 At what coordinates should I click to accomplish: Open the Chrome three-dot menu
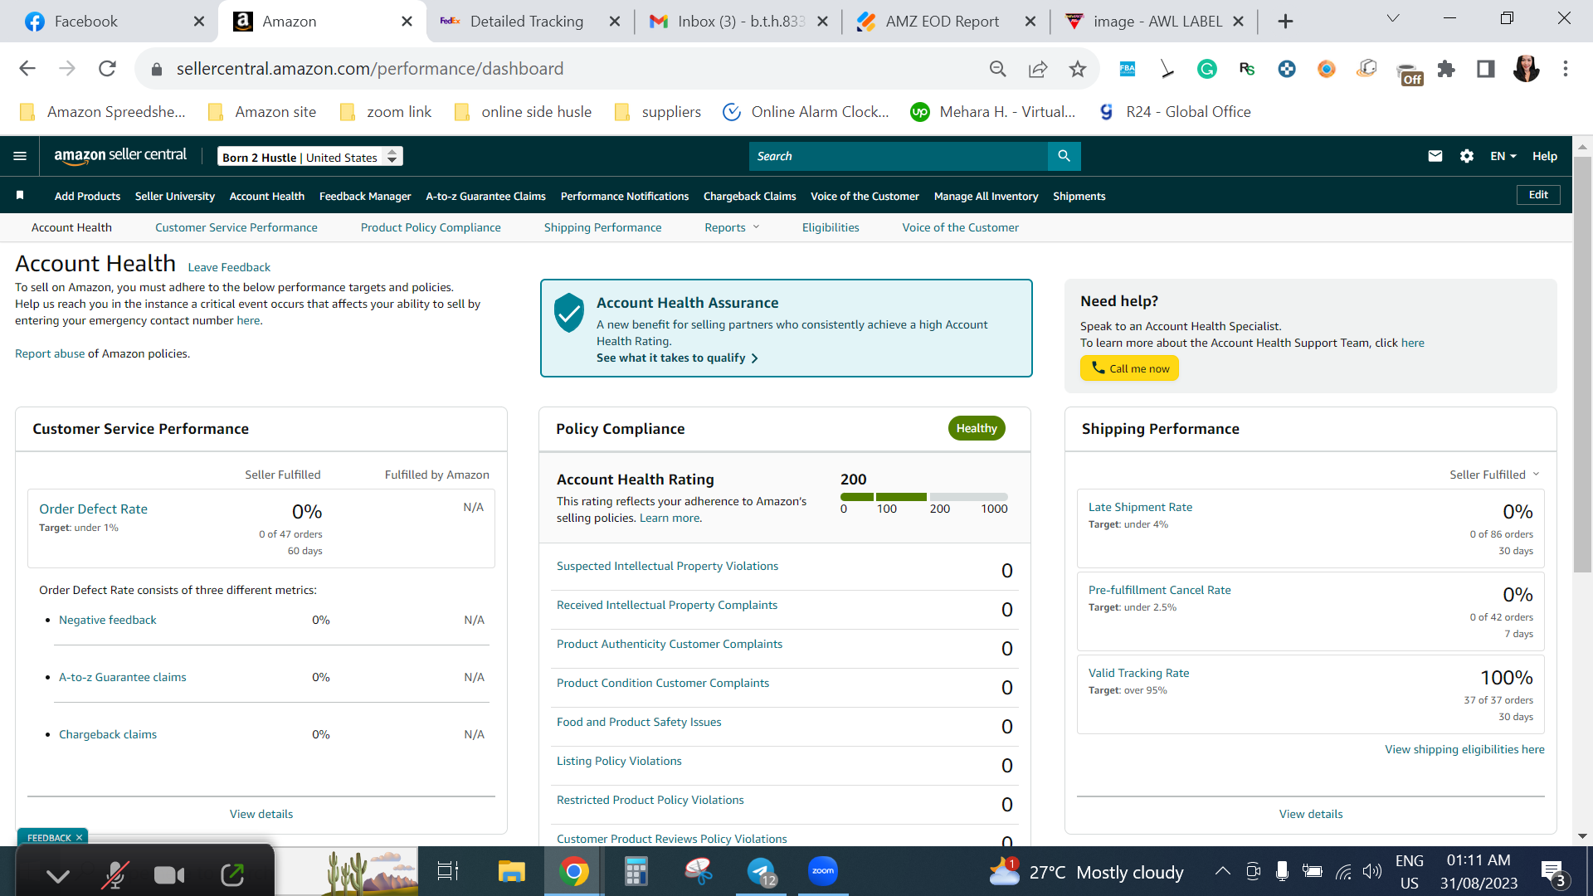click(x=1566, y=69)
